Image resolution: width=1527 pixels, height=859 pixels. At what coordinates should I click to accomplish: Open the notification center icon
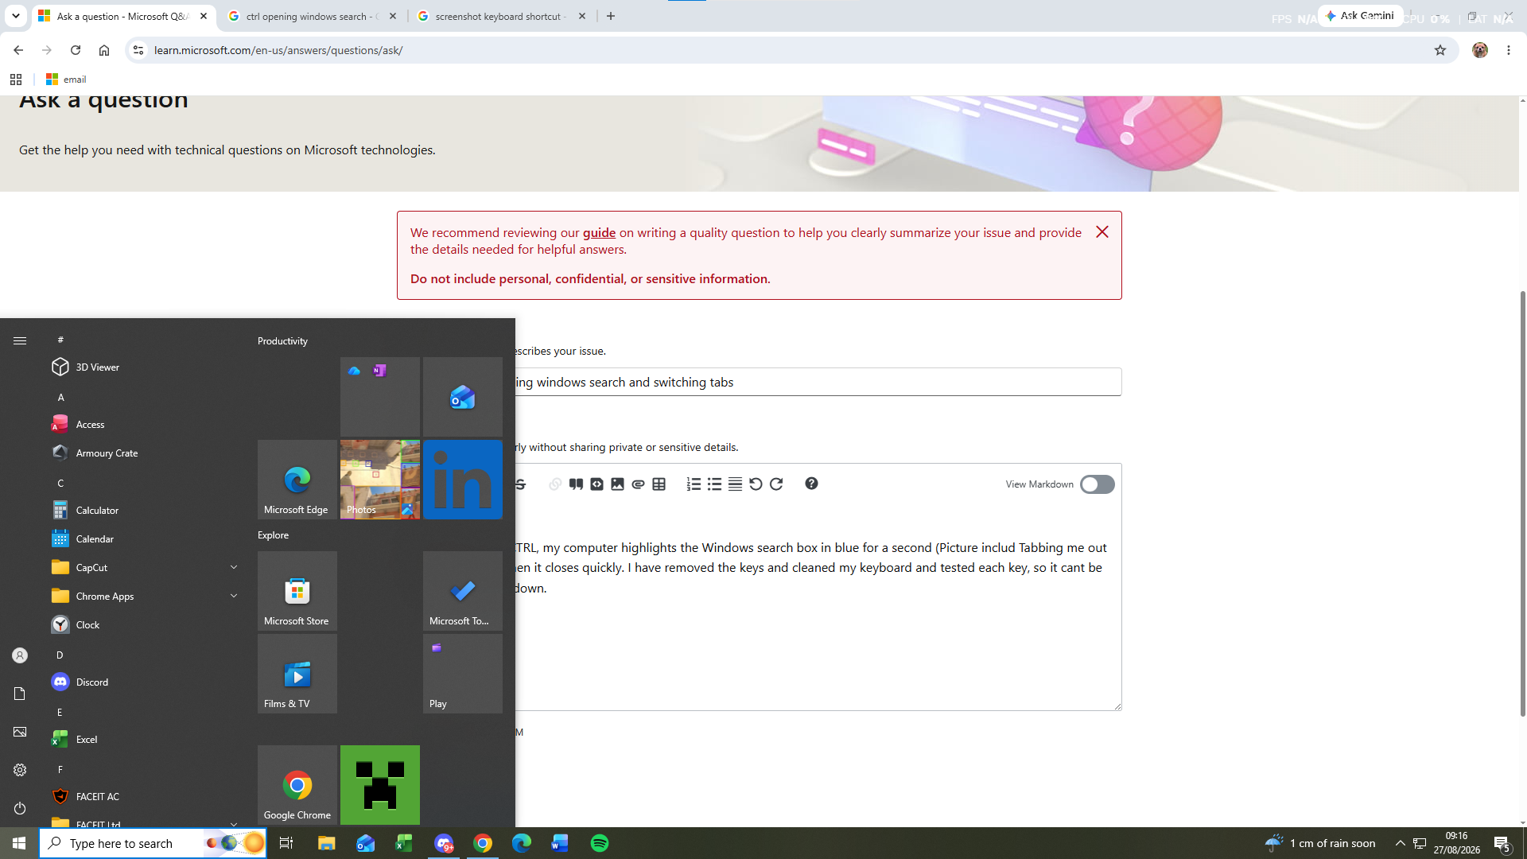click(1502, 843)
